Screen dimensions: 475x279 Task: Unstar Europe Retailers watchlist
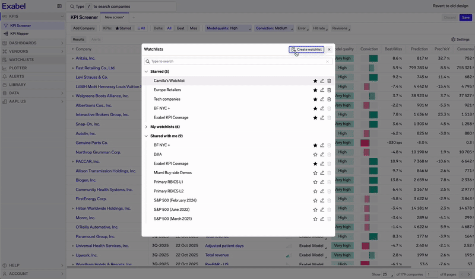[315, 90]
